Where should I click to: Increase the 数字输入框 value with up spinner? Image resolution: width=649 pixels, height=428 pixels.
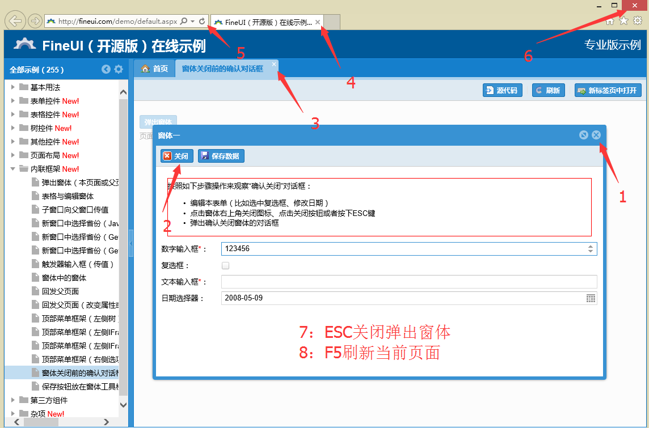pos(591,246)
